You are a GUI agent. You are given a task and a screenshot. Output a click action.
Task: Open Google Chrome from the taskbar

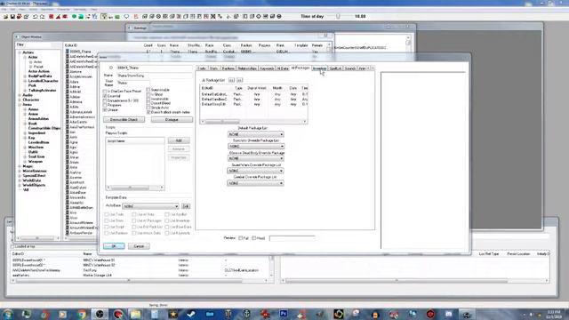pyautogui.click(x=82, y=314)
